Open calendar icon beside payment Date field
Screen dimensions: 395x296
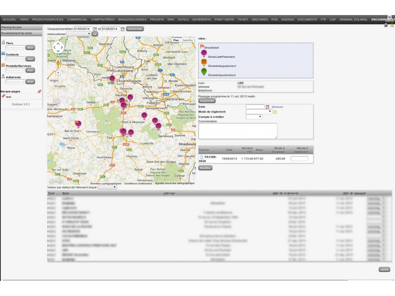[x=267, y=107]
